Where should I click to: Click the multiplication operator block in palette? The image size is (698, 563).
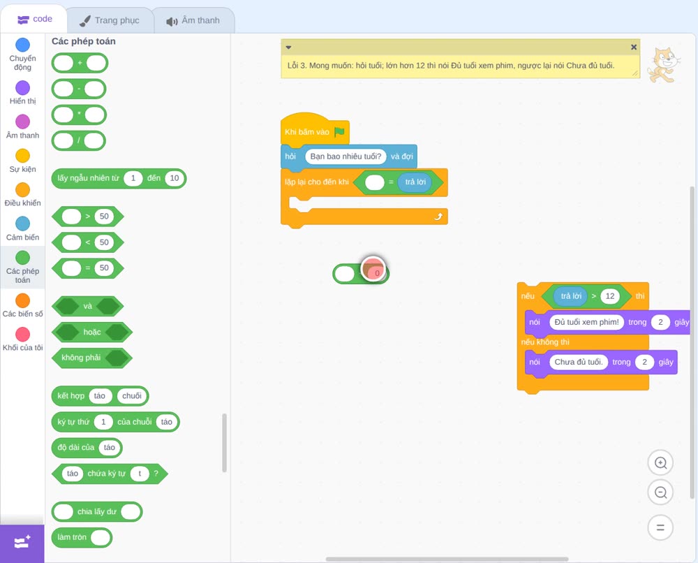pyautogui.click(x=79, y=115)
